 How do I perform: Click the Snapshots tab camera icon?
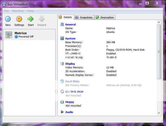pos(77,17)
